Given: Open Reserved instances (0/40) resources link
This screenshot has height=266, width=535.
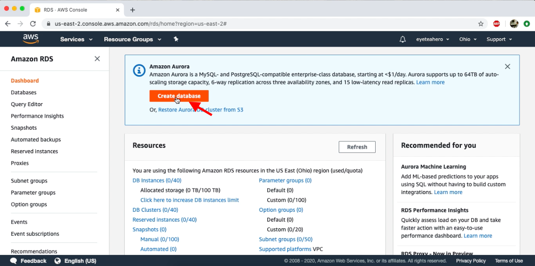Looking at the screenshot, I should click(x=165, y=219).
